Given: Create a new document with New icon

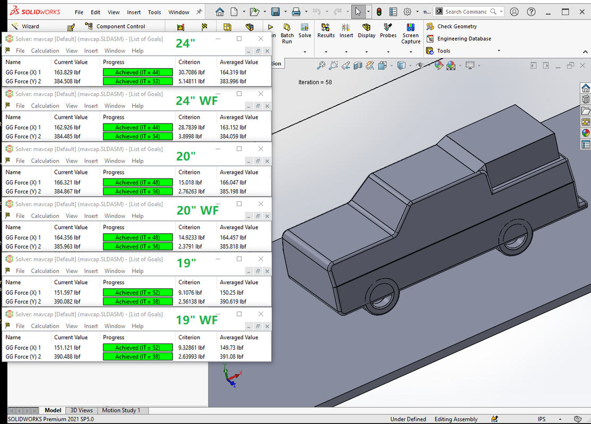Looking at the screenshot, I should click(x=234, y=12).
